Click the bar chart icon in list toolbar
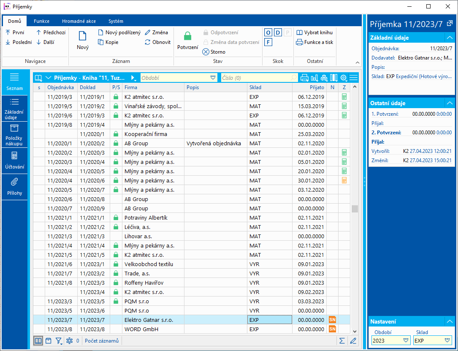 tap(314, 78)
